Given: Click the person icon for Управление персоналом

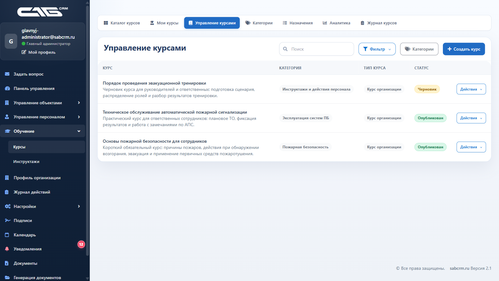Looking at the screenshot, I should click(7, 117).
